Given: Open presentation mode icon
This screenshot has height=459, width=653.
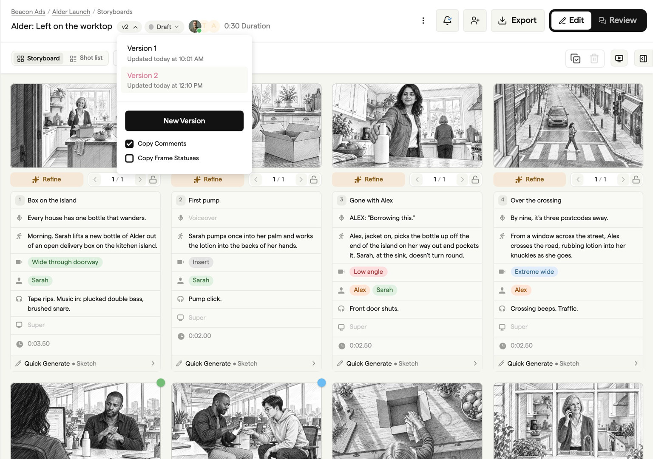Looking at the screenshot, I should click(x=619, y=59).
